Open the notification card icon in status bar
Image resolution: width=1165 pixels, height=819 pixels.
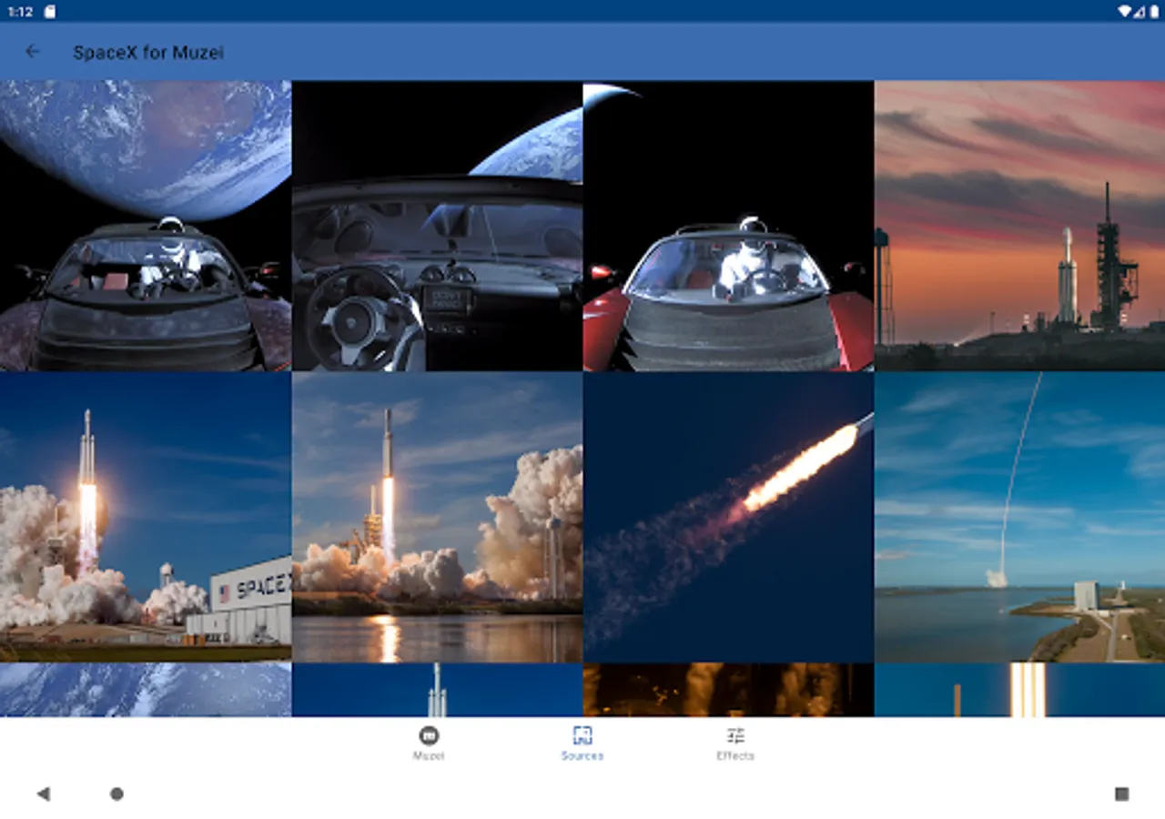(49, 11)
